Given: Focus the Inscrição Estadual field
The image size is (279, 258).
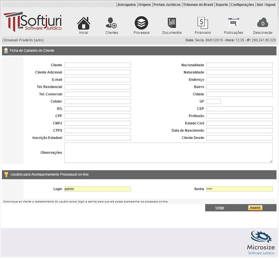Looking at the screenshot, I should [x=97, y=138].
